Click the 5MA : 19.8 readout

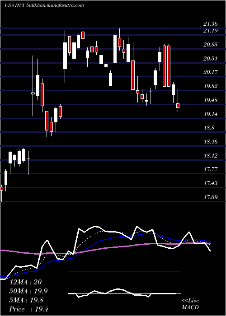[x=26, y=300]
